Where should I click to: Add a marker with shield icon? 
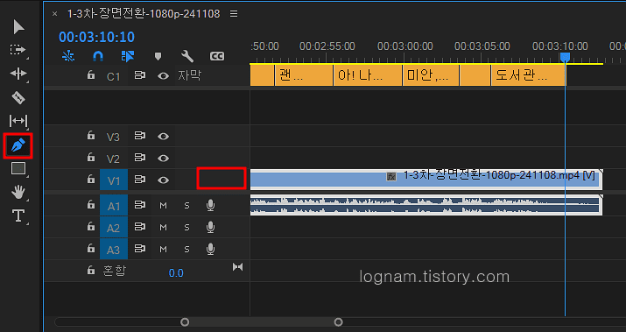tap(158, 56)
